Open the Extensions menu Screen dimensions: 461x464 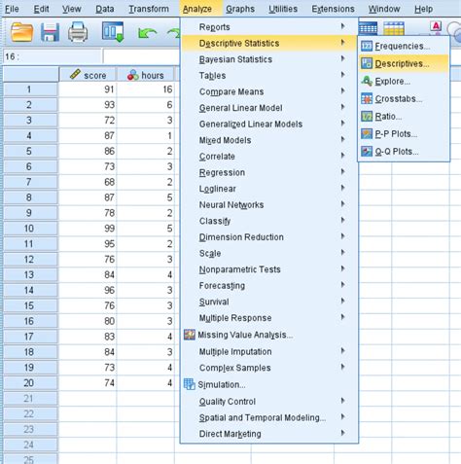point(333,9)
